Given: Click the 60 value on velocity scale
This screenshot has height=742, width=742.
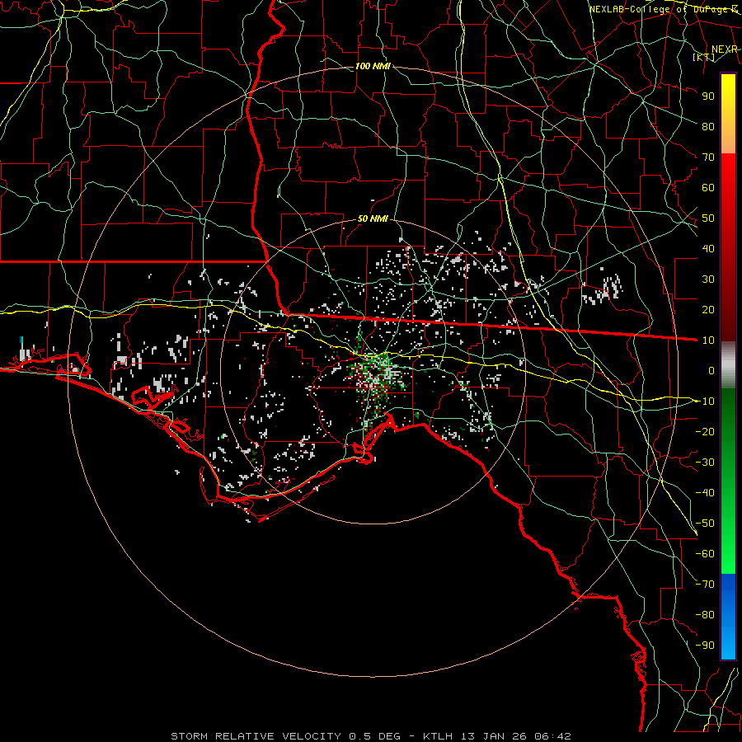Looking at the screenshot, I should [x=708, y=187].
